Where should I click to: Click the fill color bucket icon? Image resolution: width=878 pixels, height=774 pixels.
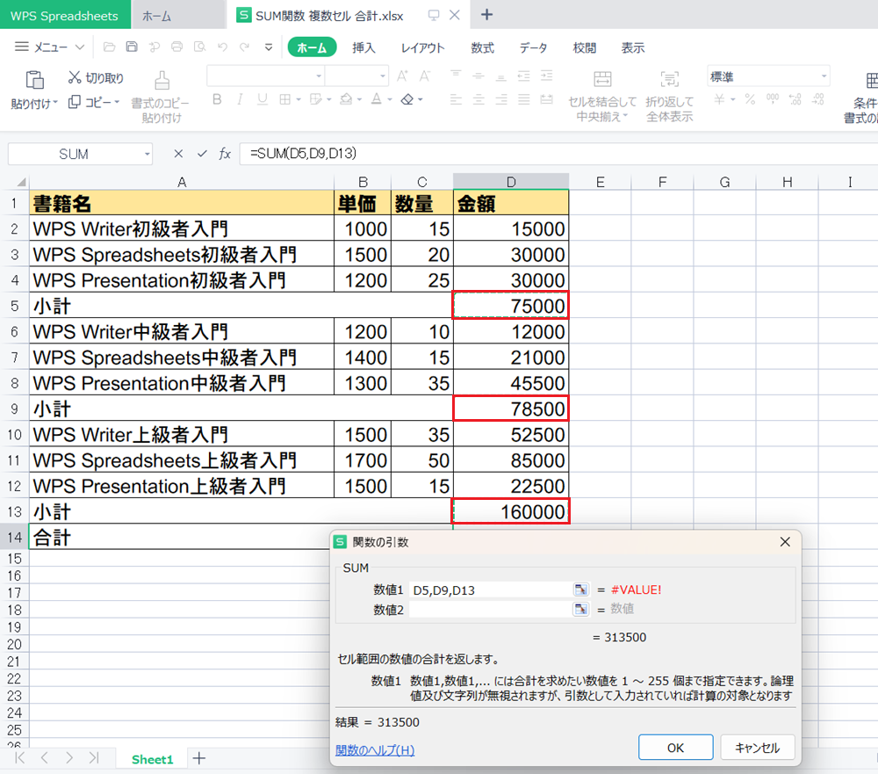347,99
